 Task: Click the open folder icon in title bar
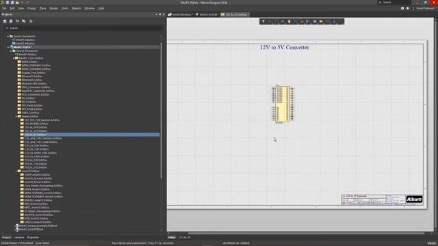coord(17,2)
